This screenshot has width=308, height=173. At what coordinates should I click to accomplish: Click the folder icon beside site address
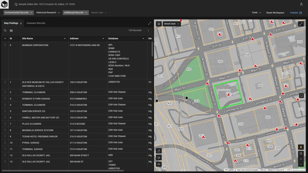click(x=16, y=4)
